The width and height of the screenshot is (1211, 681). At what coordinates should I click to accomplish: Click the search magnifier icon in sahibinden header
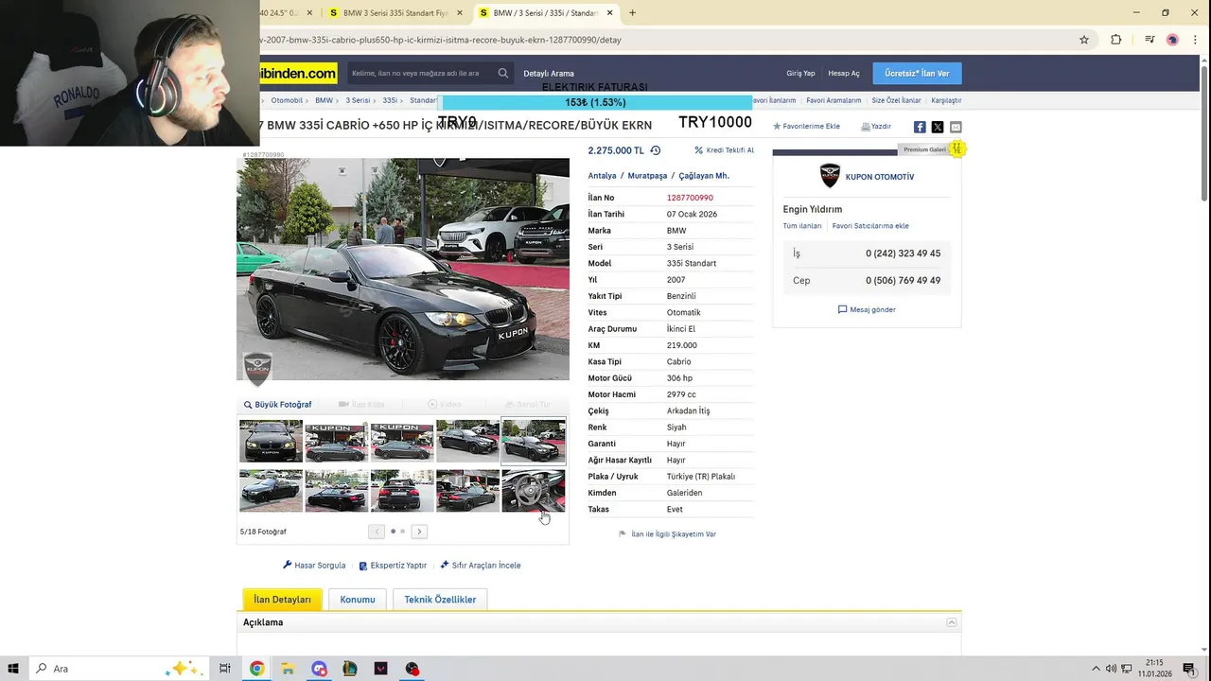point(503,73)
